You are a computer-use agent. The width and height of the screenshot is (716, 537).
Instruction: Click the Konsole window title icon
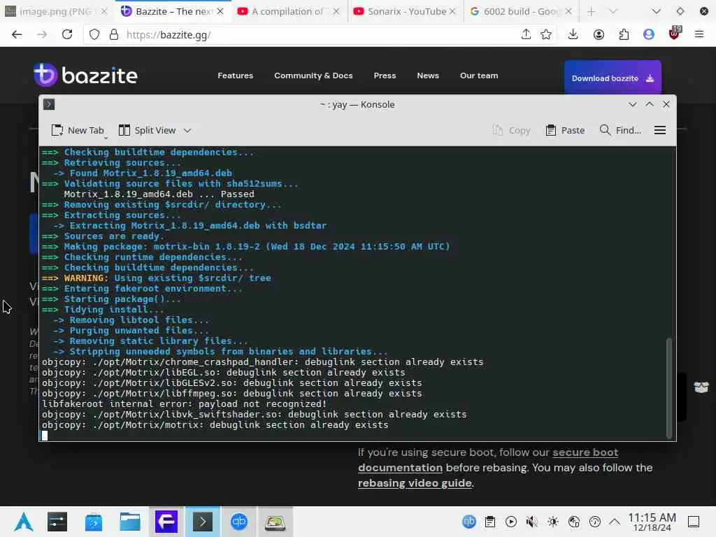(49, 105)
